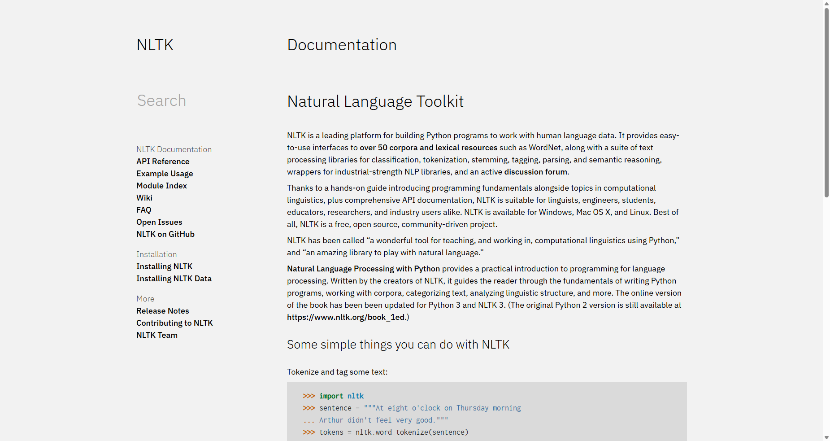The width and height of the screenshot is (830, 441).
Task: Click the More sidebar heading
Action: pos(145,299)
